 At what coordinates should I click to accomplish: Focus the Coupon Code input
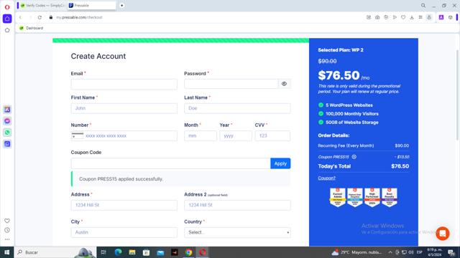click(x=171, y=163)
